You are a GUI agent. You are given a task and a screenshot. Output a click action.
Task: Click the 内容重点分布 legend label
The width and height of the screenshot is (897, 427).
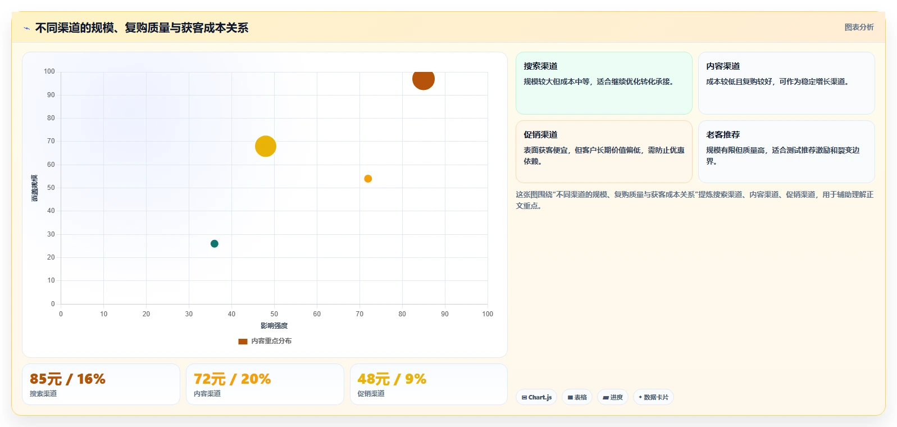271,341
